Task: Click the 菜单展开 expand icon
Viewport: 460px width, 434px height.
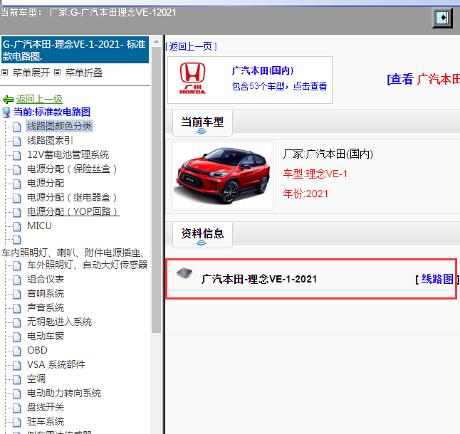Action: click(5, 72)
